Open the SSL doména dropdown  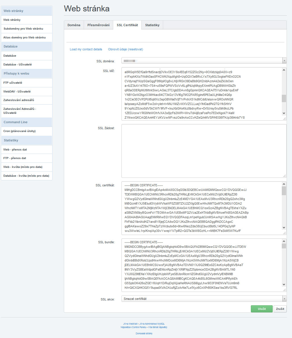(x=204, y=61)
